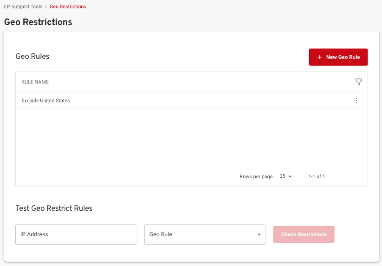Click the Geo Restrictions page title
This screenshot has width=382, height=266.
point(38,22)
